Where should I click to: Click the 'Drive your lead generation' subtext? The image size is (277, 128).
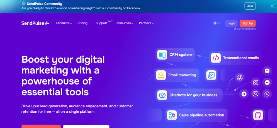pos(77,109)
